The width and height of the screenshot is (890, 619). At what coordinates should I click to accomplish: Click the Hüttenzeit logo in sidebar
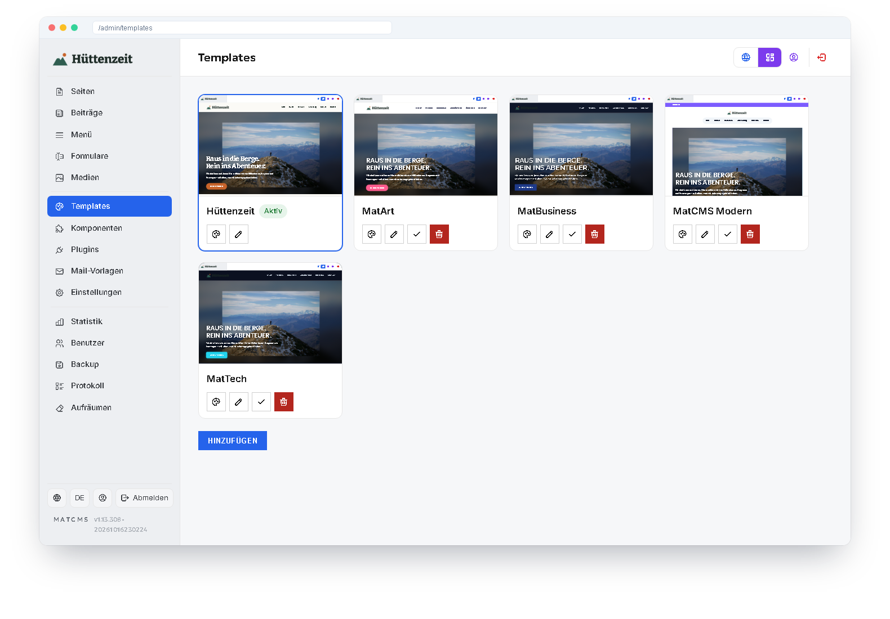tap(93, 59)
